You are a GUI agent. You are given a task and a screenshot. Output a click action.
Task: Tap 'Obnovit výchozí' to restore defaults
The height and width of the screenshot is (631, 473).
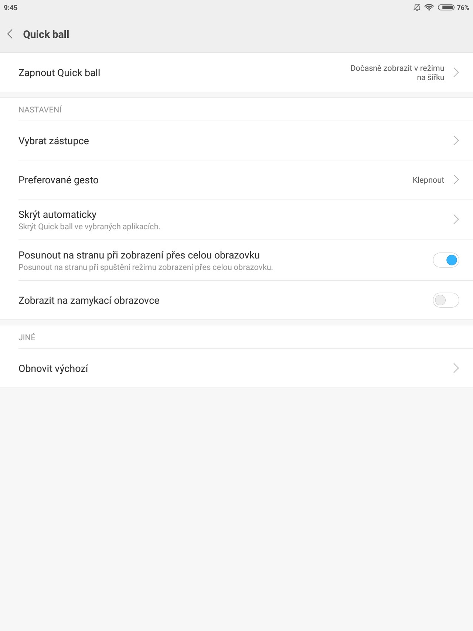53,368
